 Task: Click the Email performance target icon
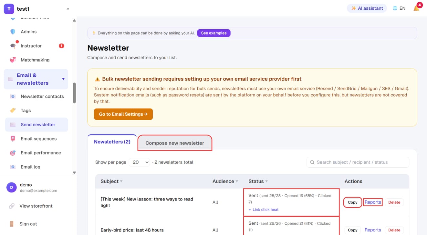(13, 153)
